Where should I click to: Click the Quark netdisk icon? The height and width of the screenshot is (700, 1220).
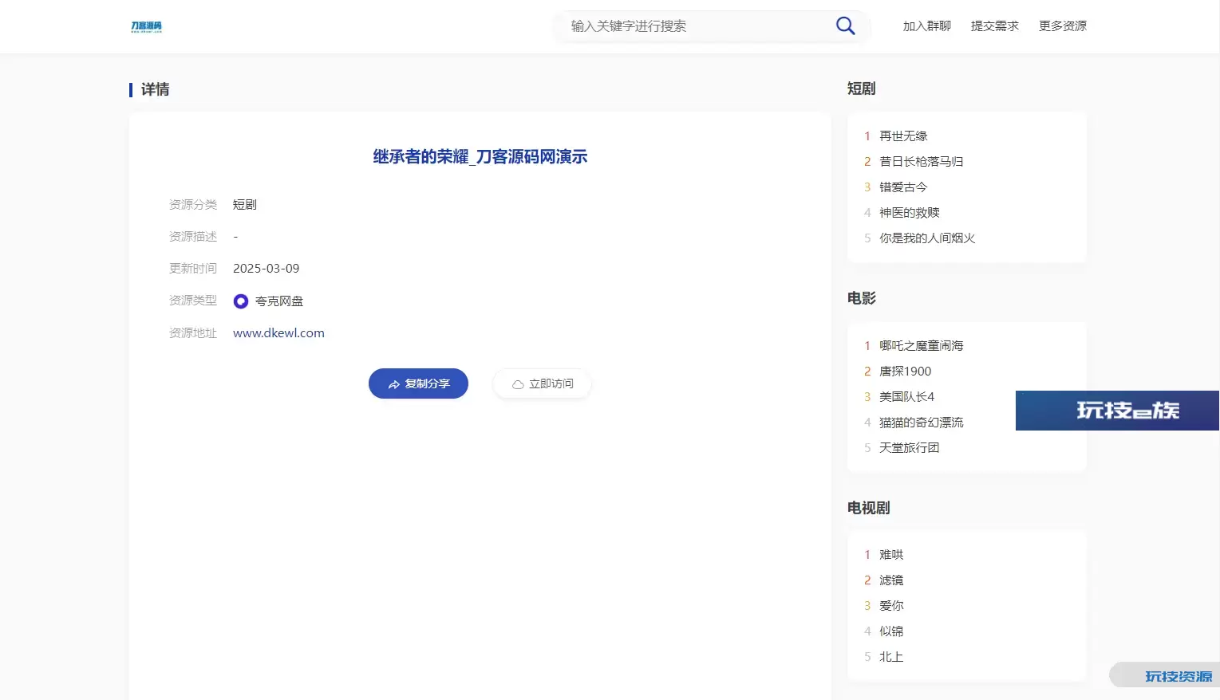(x=241, y=301)
